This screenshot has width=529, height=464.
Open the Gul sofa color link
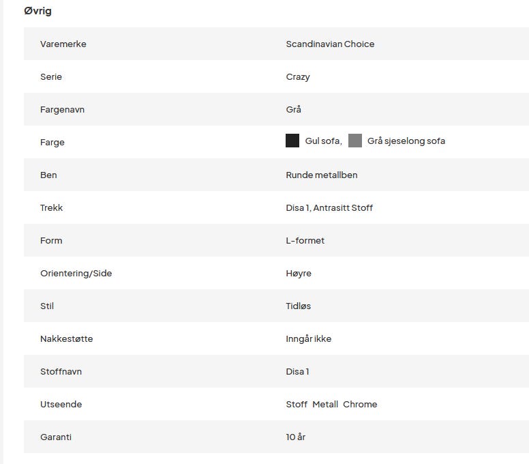tap(322, 141)
